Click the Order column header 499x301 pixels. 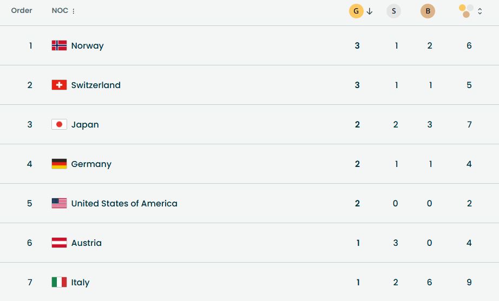pyautogui.click(x=22, y=11)
